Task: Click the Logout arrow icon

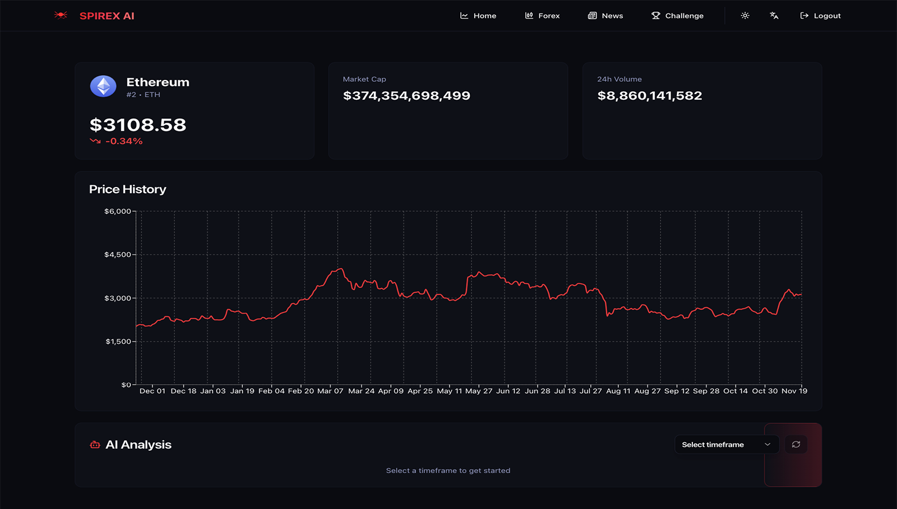Action: (804, 16)
